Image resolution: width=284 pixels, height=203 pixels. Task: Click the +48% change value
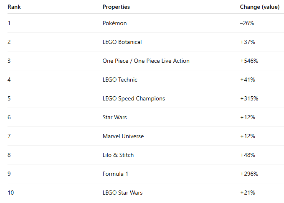coord(247,155)
